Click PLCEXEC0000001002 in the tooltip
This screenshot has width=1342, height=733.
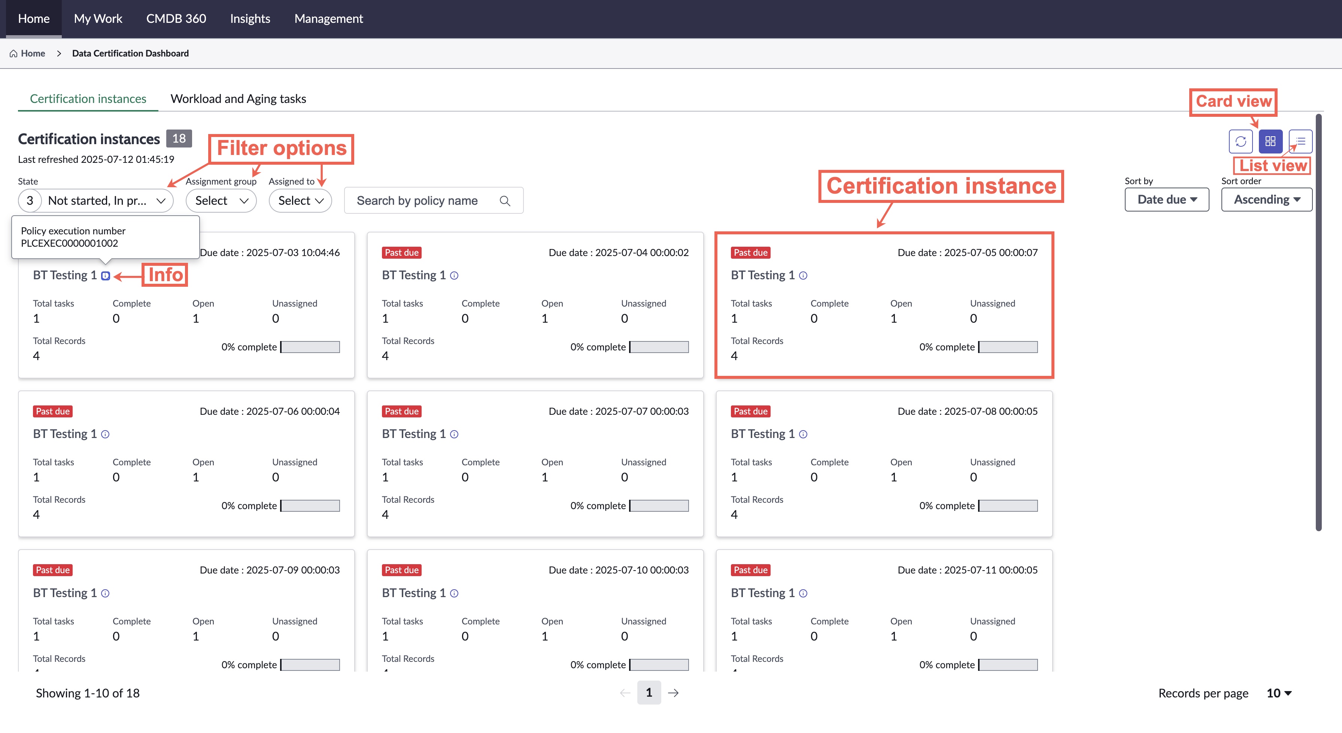click(69, 243)
